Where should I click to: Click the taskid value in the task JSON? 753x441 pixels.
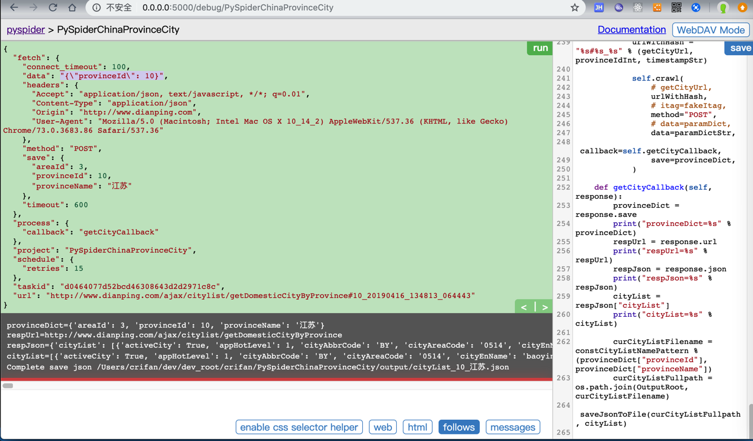(141, 287)
